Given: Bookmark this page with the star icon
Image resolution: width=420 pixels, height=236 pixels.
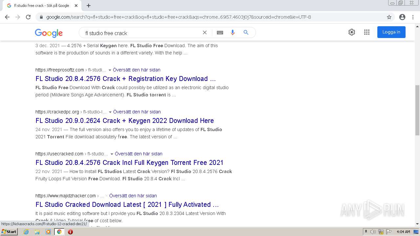Looking at the screenshot, I should (389, 17).
